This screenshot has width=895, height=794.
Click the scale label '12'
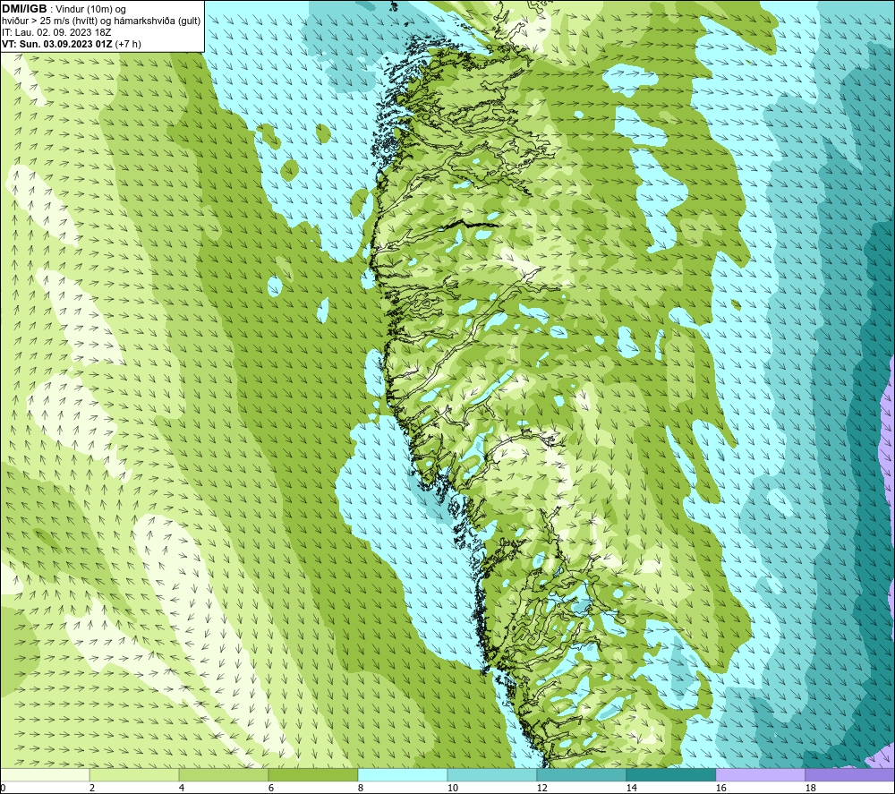click(542, 789)
